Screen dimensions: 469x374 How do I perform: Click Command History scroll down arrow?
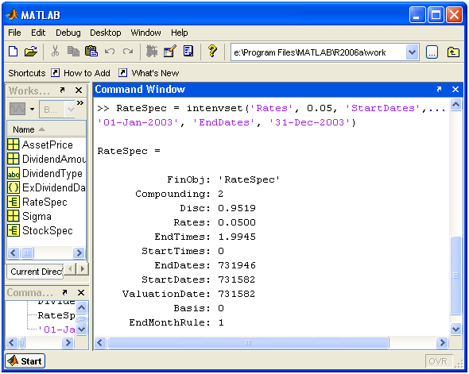point(82,330)
